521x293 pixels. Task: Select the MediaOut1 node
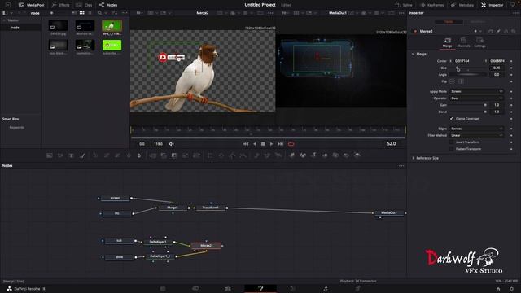[x=389, y=212]
